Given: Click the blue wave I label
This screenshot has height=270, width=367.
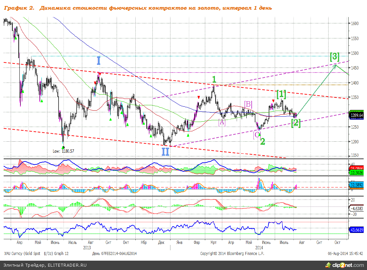Looking at the screenshot, I should pyautogui.click(x=98, y=61).
